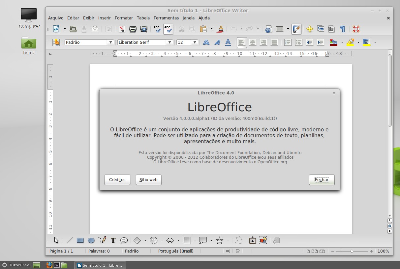The height and width of the screenshot is (269, 400).
Task: Toggle the Show Draw Functions button
Action: click(296, 29)
